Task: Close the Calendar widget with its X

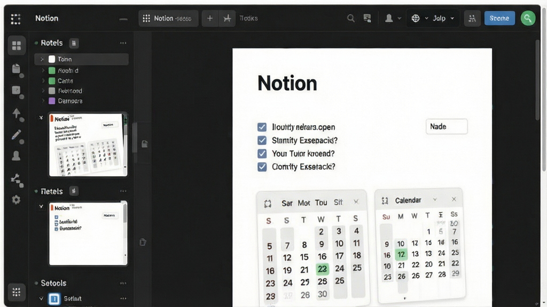Action: 454,199
